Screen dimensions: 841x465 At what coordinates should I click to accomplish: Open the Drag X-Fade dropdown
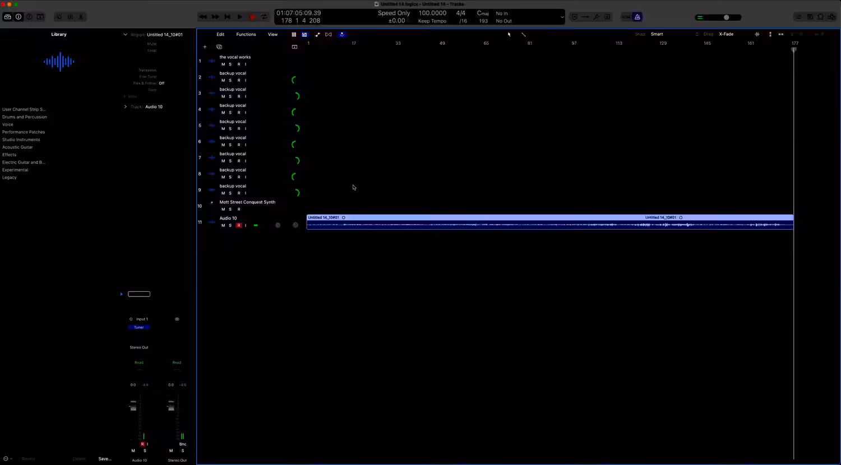(x=727, y=34)
